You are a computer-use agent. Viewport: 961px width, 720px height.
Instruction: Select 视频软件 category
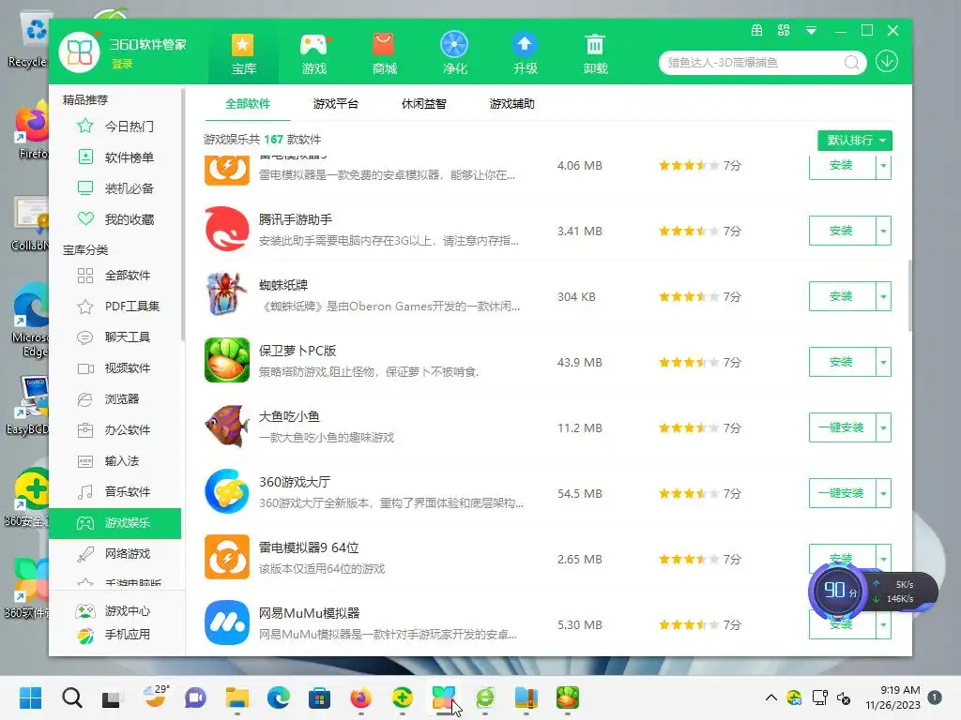pyautogui.click(x=115, y=367)
